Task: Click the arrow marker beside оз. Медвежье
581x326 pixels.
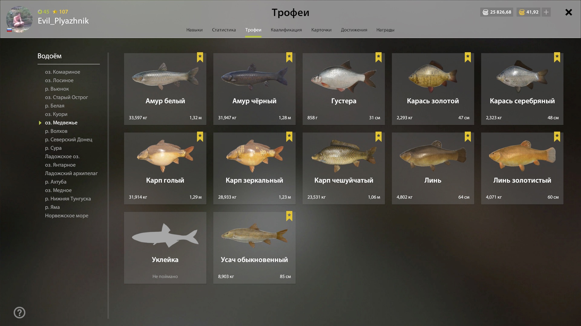Action: click(x=40, y=123)
